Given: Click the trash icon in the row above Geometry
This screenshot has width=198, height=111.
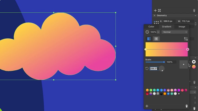Looking at the screenshot, I should [194, 10].
